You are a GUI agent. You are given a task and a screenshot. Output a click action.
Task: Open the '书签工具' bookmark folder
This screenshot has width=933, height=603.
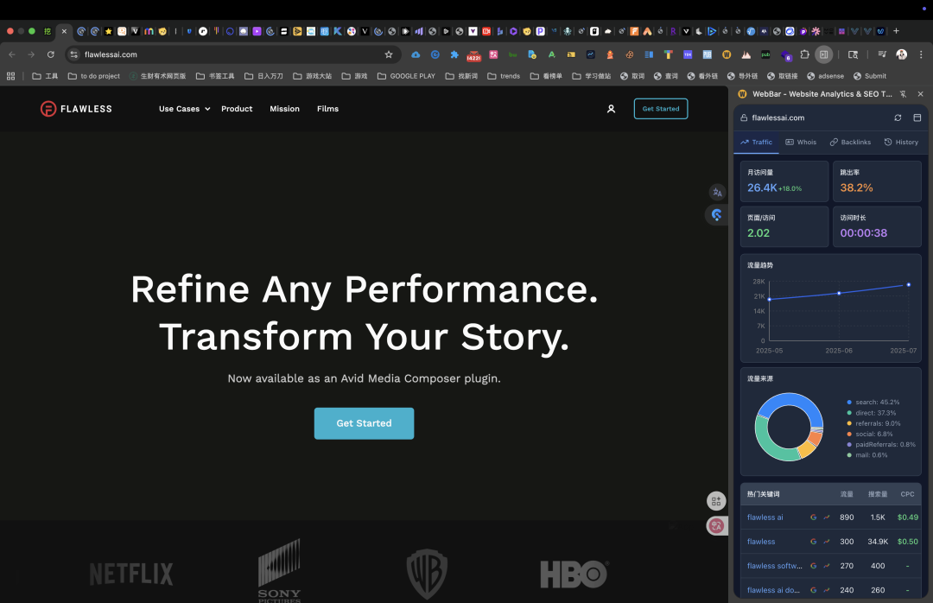pos(215,76)
